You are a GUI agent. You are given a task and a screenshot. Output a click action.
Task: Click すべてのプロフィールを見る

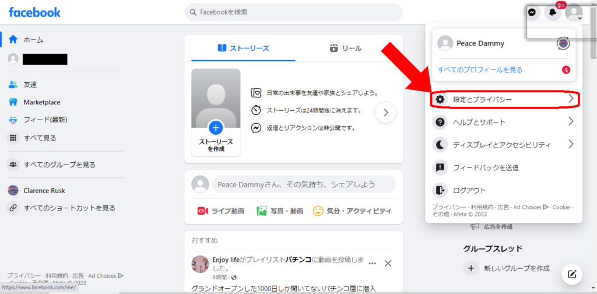tap(480, 69)
